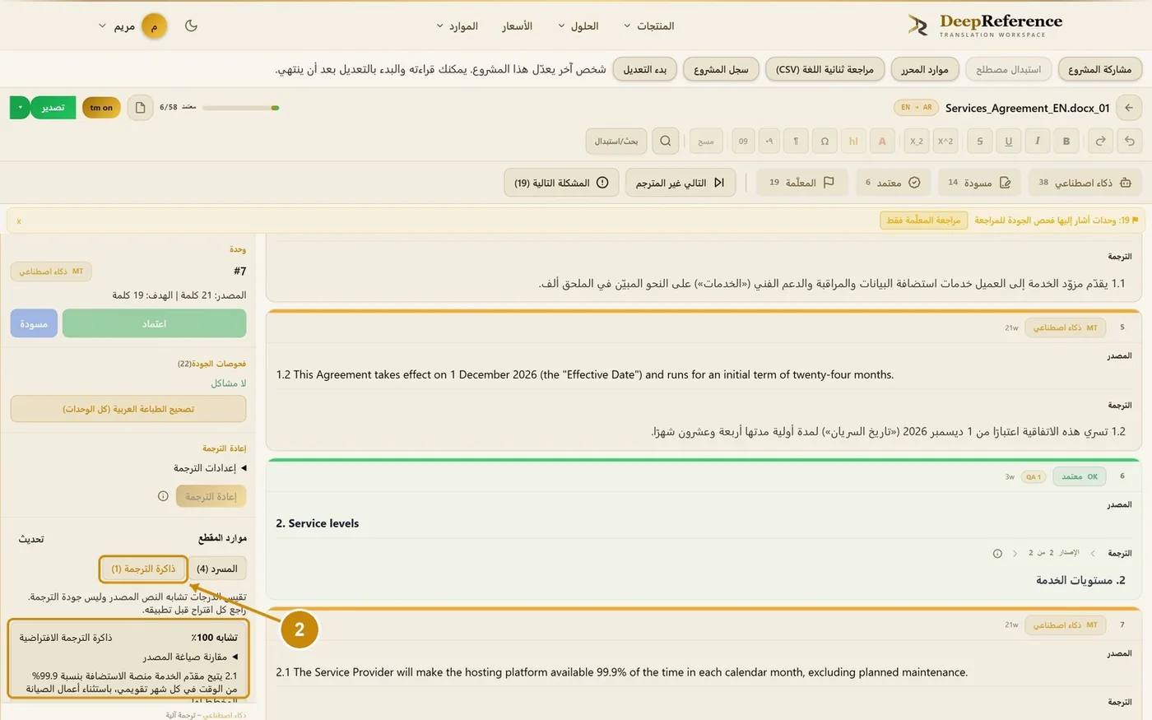Expand مقارنة صياغة المصدر comparison
Image resolution: width=1152 pixels, height=720 pixels.
pyautogui.click(x=190, y=657)
